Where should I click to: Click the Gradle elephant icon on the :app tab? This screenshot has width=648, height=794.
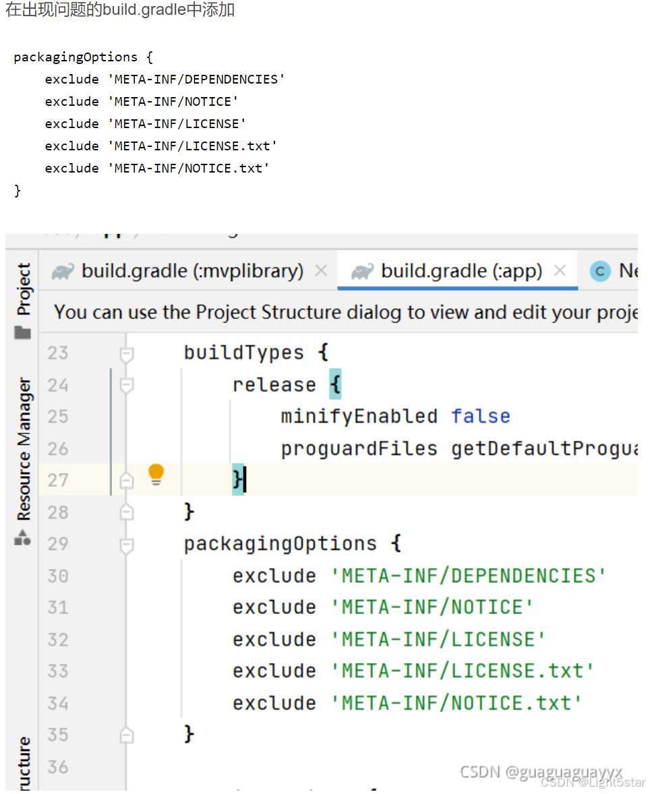tap(362, 270)
